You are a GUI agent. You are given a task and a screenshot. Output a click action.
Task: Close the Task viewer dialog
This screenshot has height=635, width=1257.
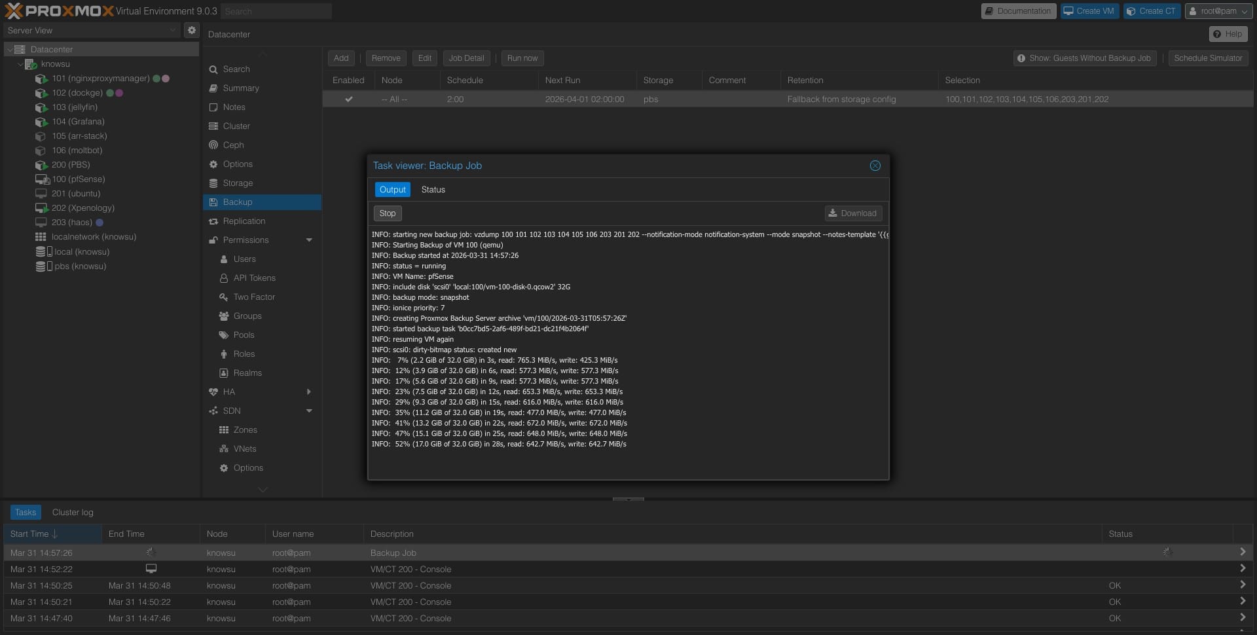coord(875,166)
